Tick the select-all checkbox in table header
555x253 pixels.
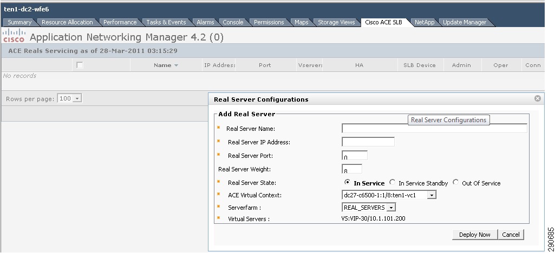(x=80, y=65)
